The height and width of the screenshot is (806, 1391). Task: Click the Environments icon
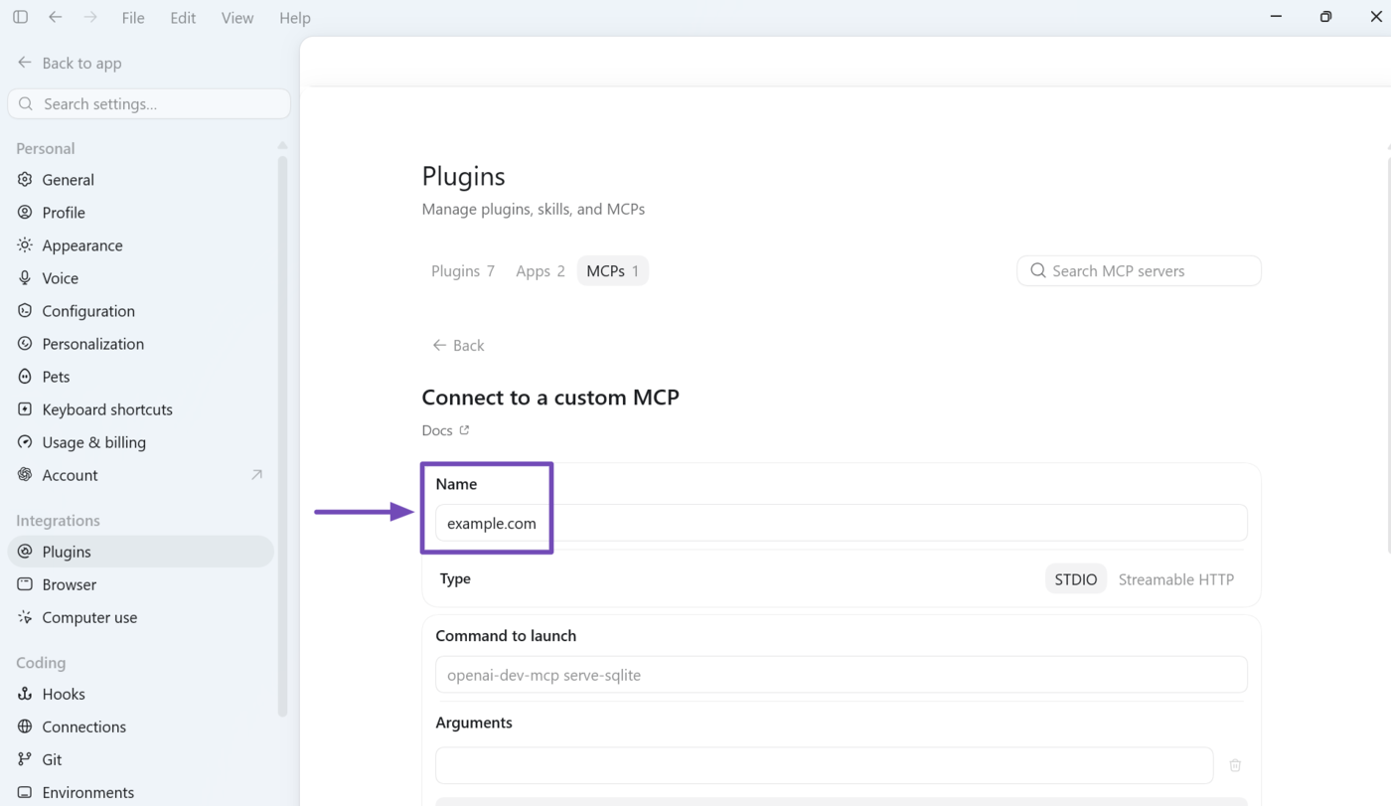25,792
